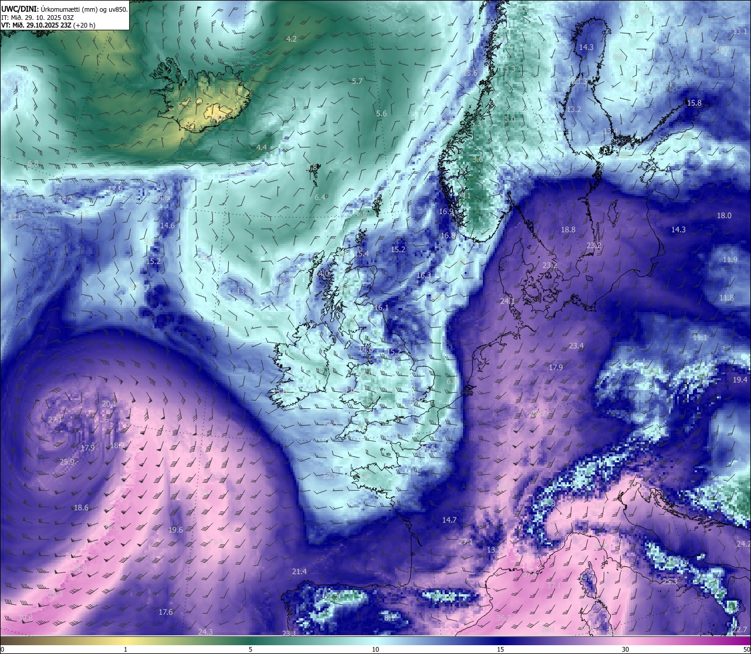Click the '50' label at the colorbar end

(746, 649)
